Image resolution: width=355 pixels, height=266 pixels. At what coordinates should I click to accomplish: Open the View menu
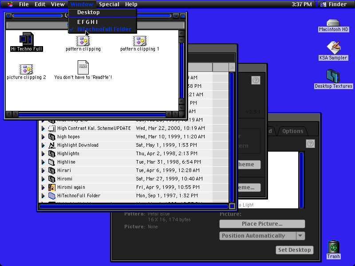pos(58,4)
